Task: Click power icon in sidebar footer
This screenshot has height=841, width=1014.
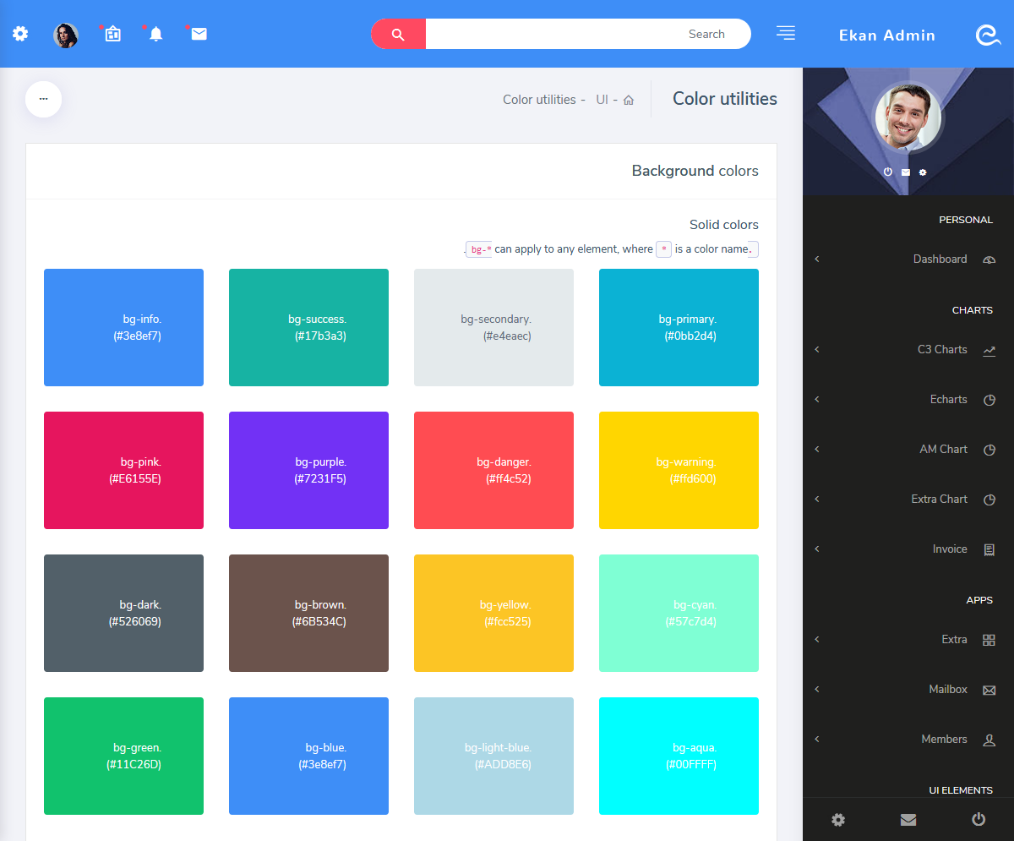Action: tap(979, 819)
